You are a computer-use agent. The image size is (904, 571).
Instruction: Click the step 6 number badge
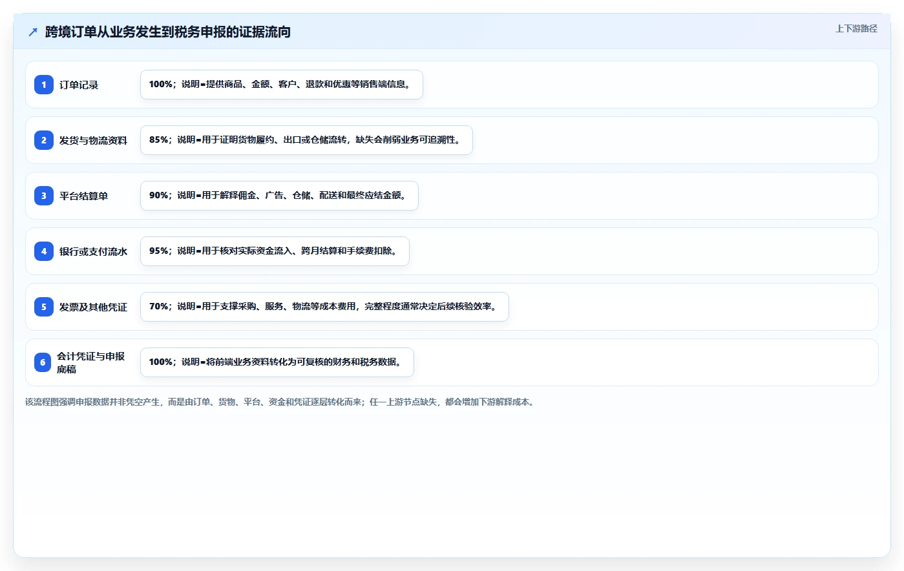click(43, 362)
